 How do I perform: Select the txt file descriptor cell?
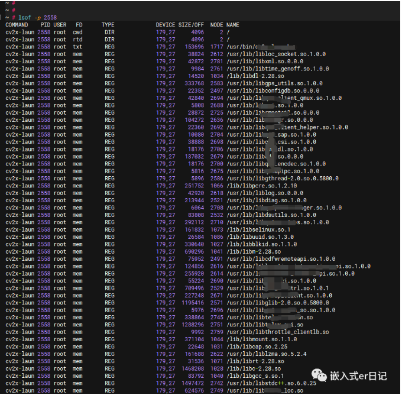click(x=77, y=47)
